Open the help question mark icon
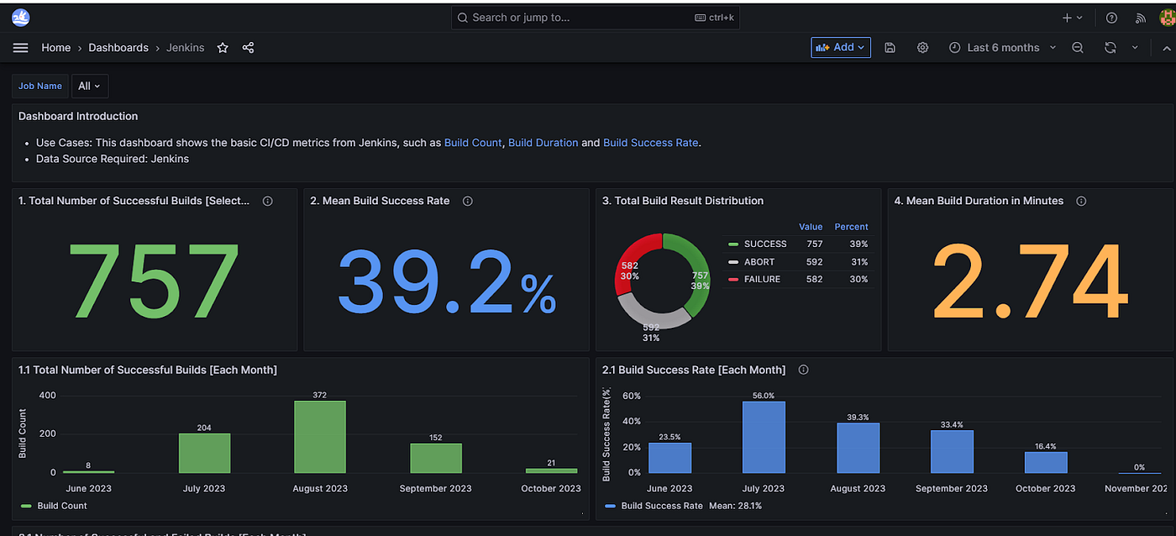Image resolution: width=1176 pixels, height=536 pixels. (1111, 18)
